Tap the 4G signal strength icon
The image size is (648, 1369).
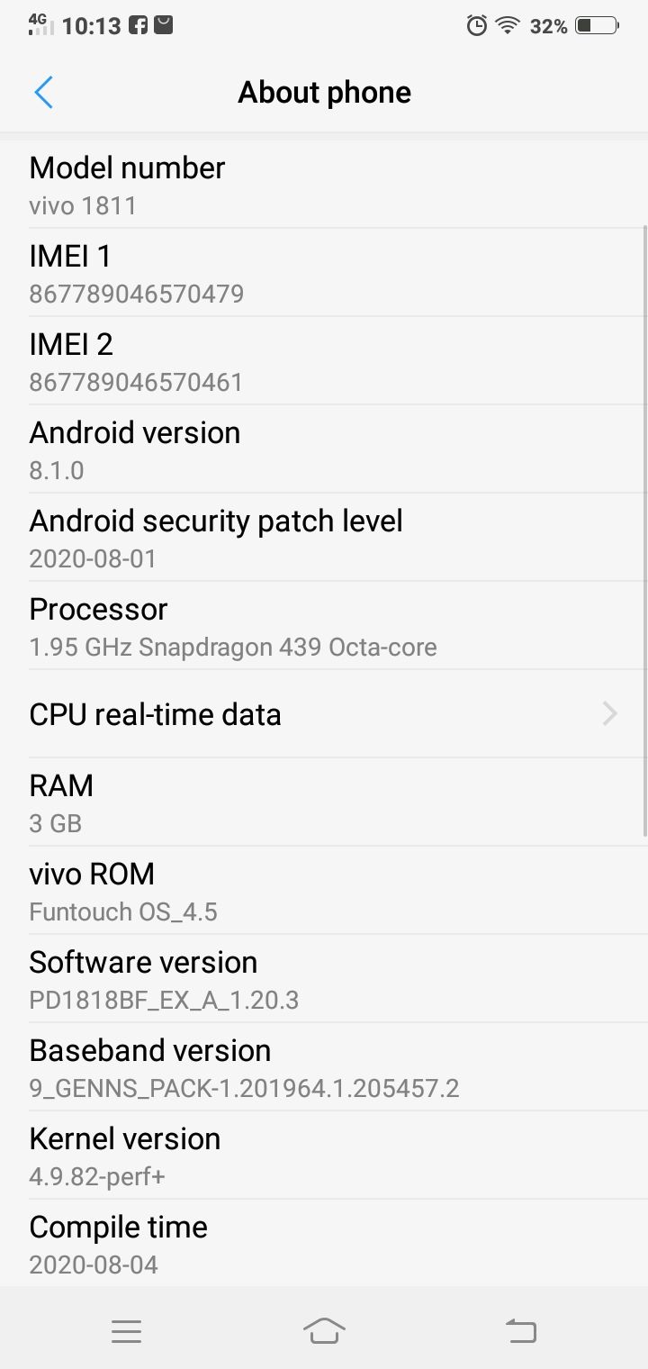pyautogui.click(x=40, y=24)
